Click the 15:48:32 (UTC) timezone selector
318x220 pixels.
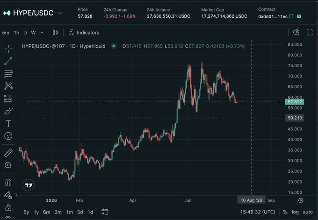point(258,212)
